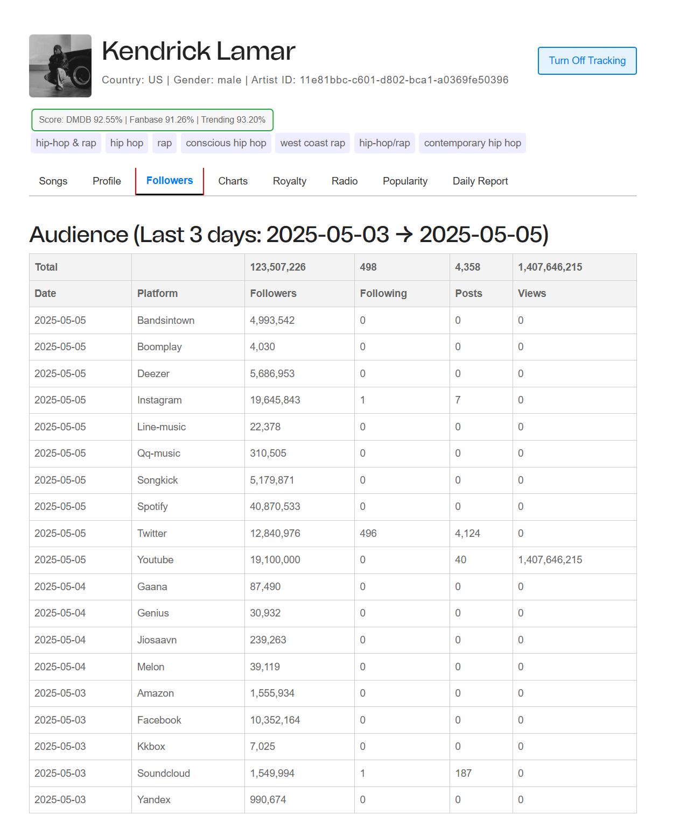Click Spotify followers value 40,870,533

pyautogui.click(x=275, y=507)
